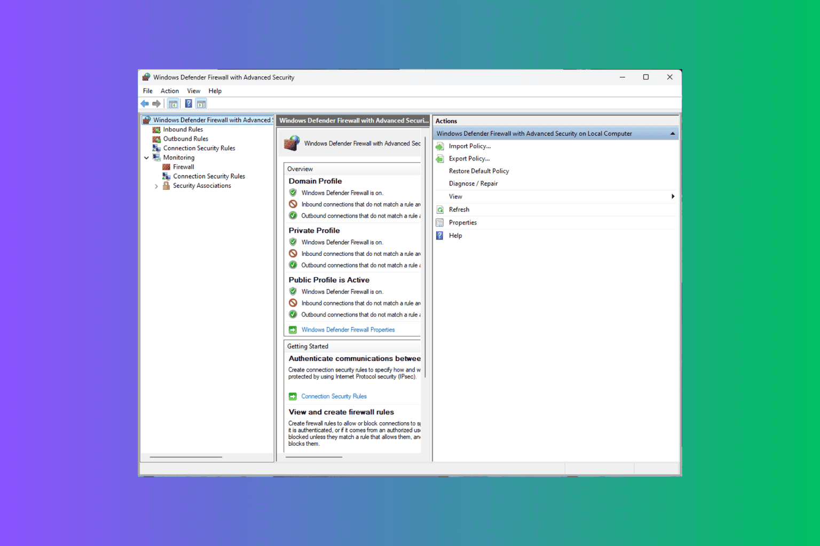The width and height of the screenshot is (820, 546).
Task: Click the center pane vertical scrollbar
Action: (425, 258)
